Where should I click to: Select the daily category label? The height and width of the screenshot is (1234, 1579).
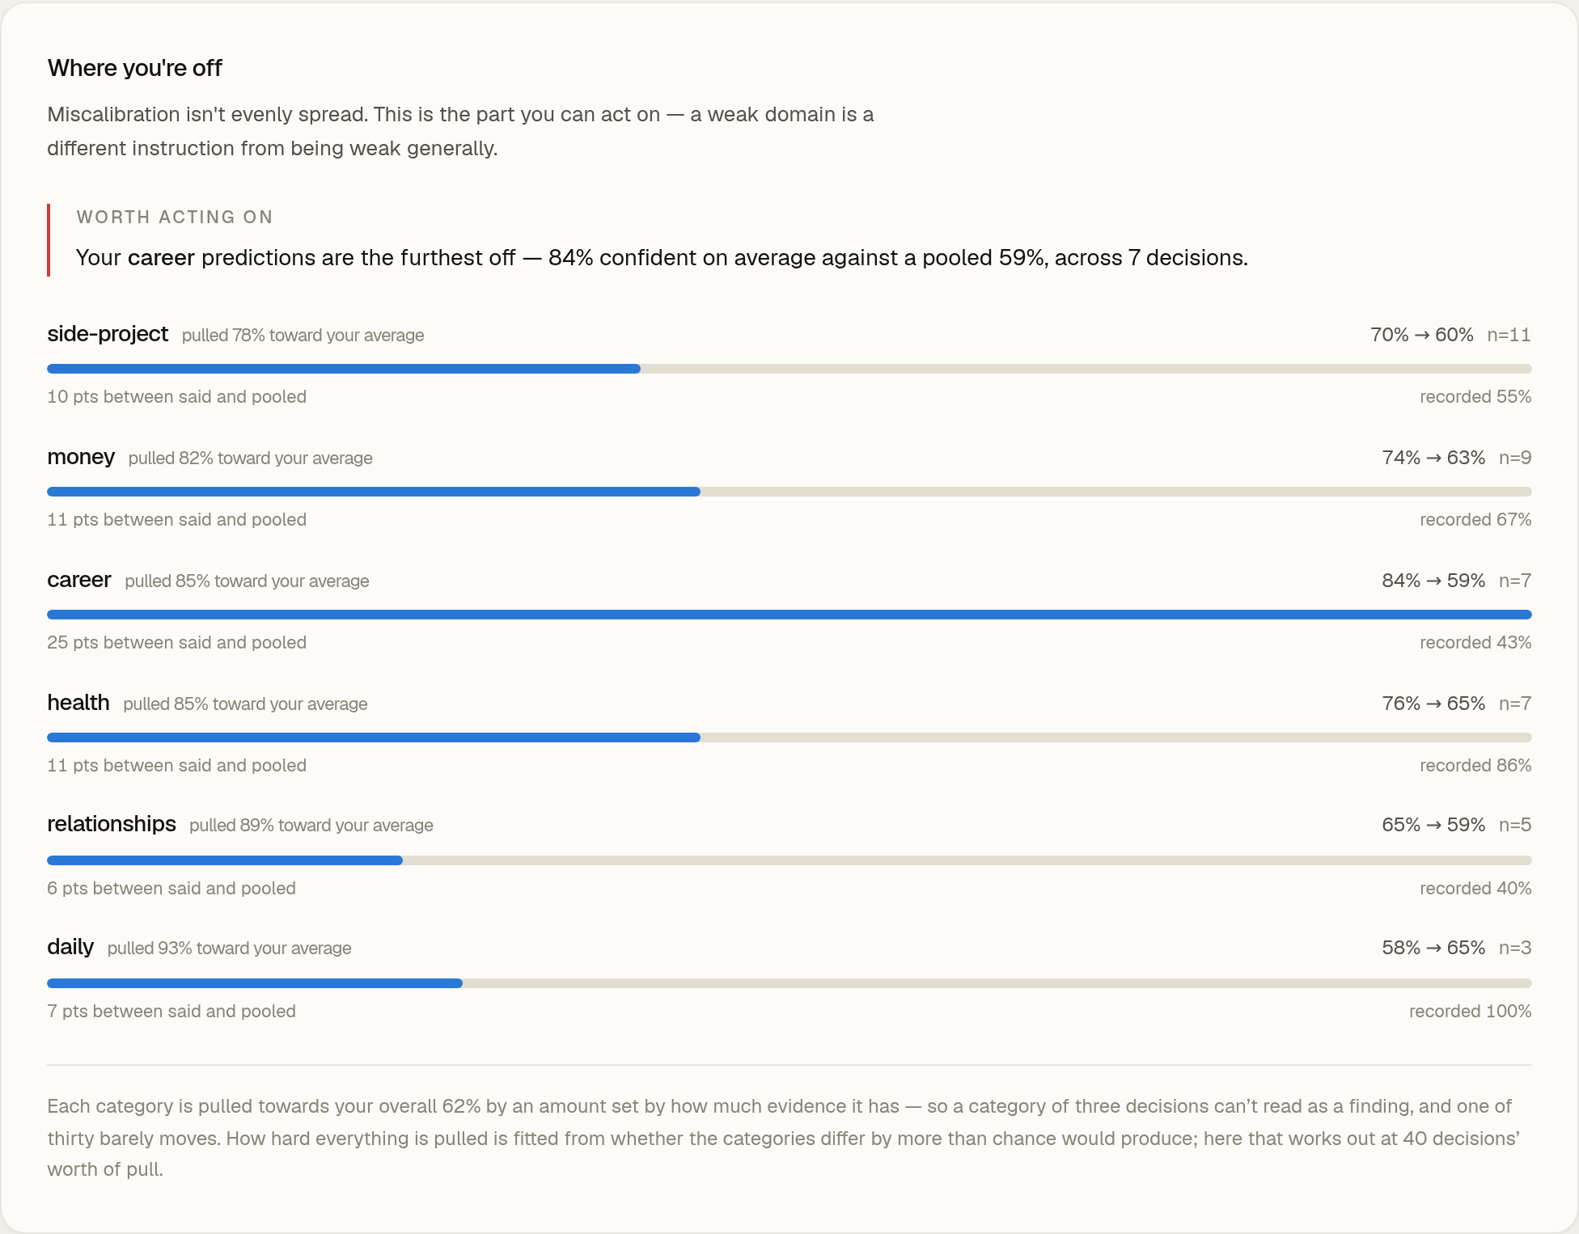tap(70, 947)
